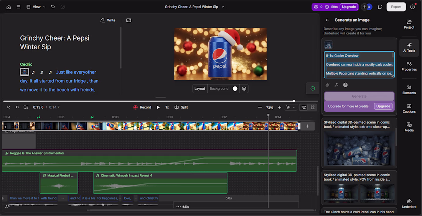Switch to the Properties panel tab
Screen dimensions: 422x216
point(409,66)
